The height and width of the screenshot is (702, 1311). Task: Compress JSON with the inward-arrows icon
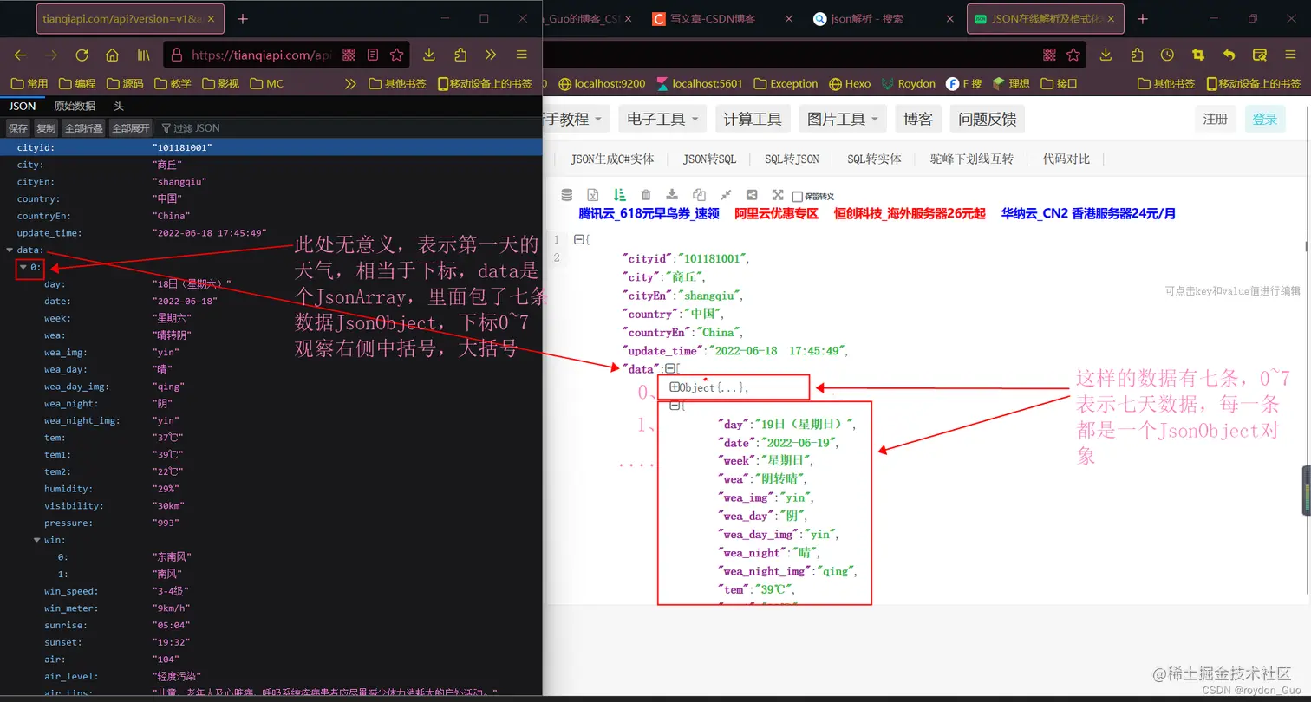pyautogui.click(x=727, y=195)
